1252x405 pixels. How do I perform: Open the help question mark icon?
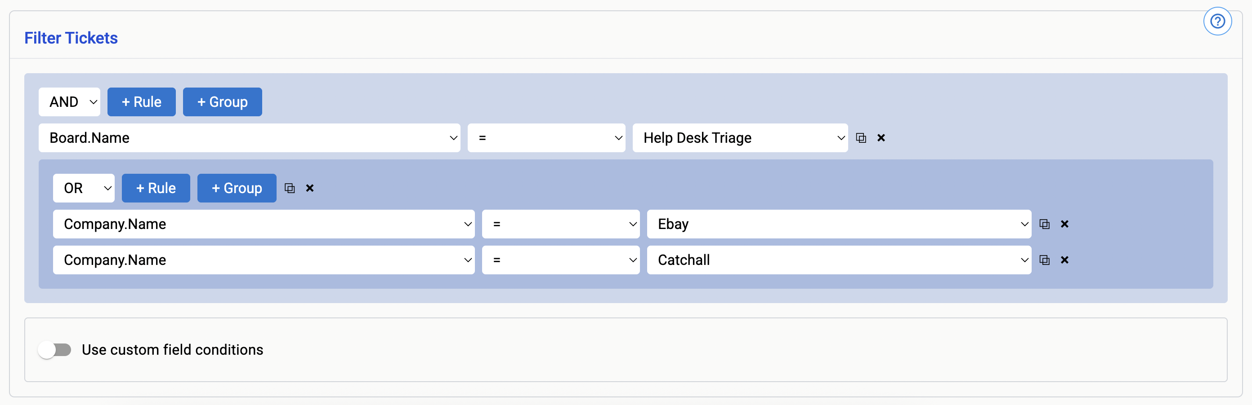[x=1217, y=22]
